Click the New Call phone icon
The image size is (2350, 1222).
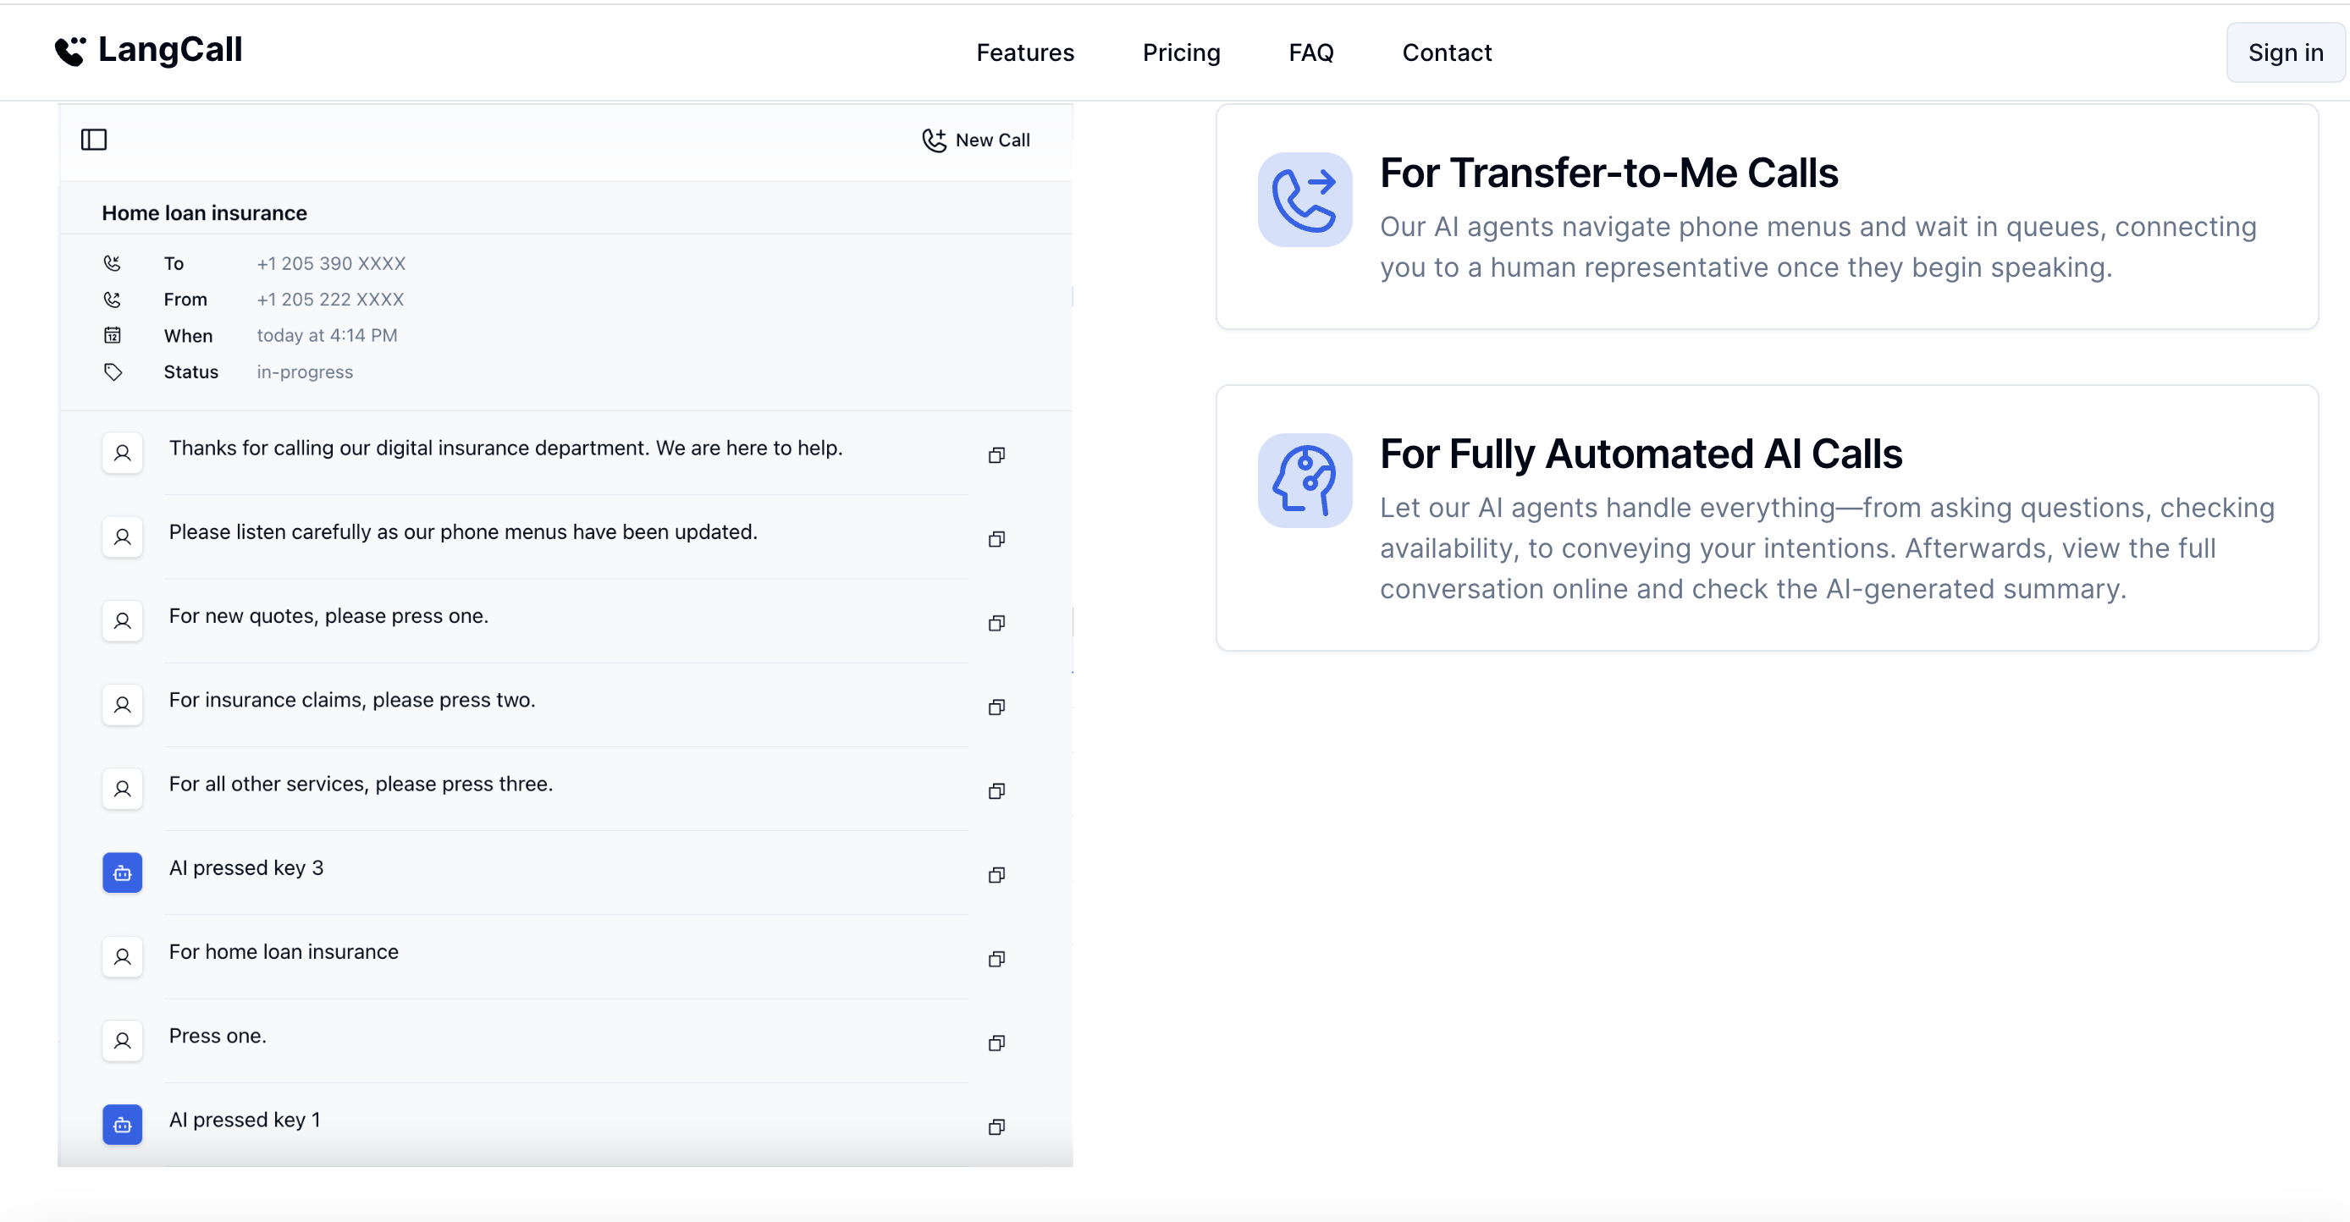[x=933, y=140]
